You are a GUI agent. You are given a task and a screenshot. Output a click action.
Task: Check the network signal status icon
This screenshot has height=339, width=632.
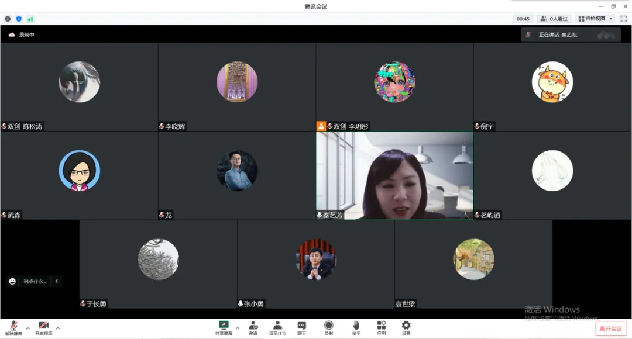[30, 19]
